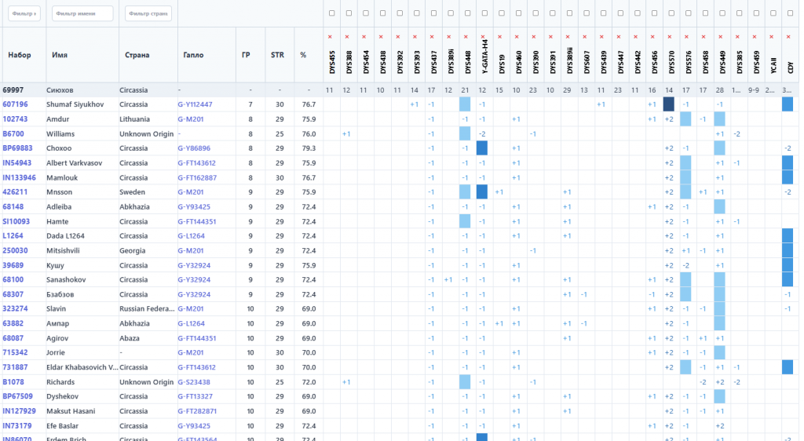Open kit 607196 link for Shumaf Siyukhov

click(15, 104)
